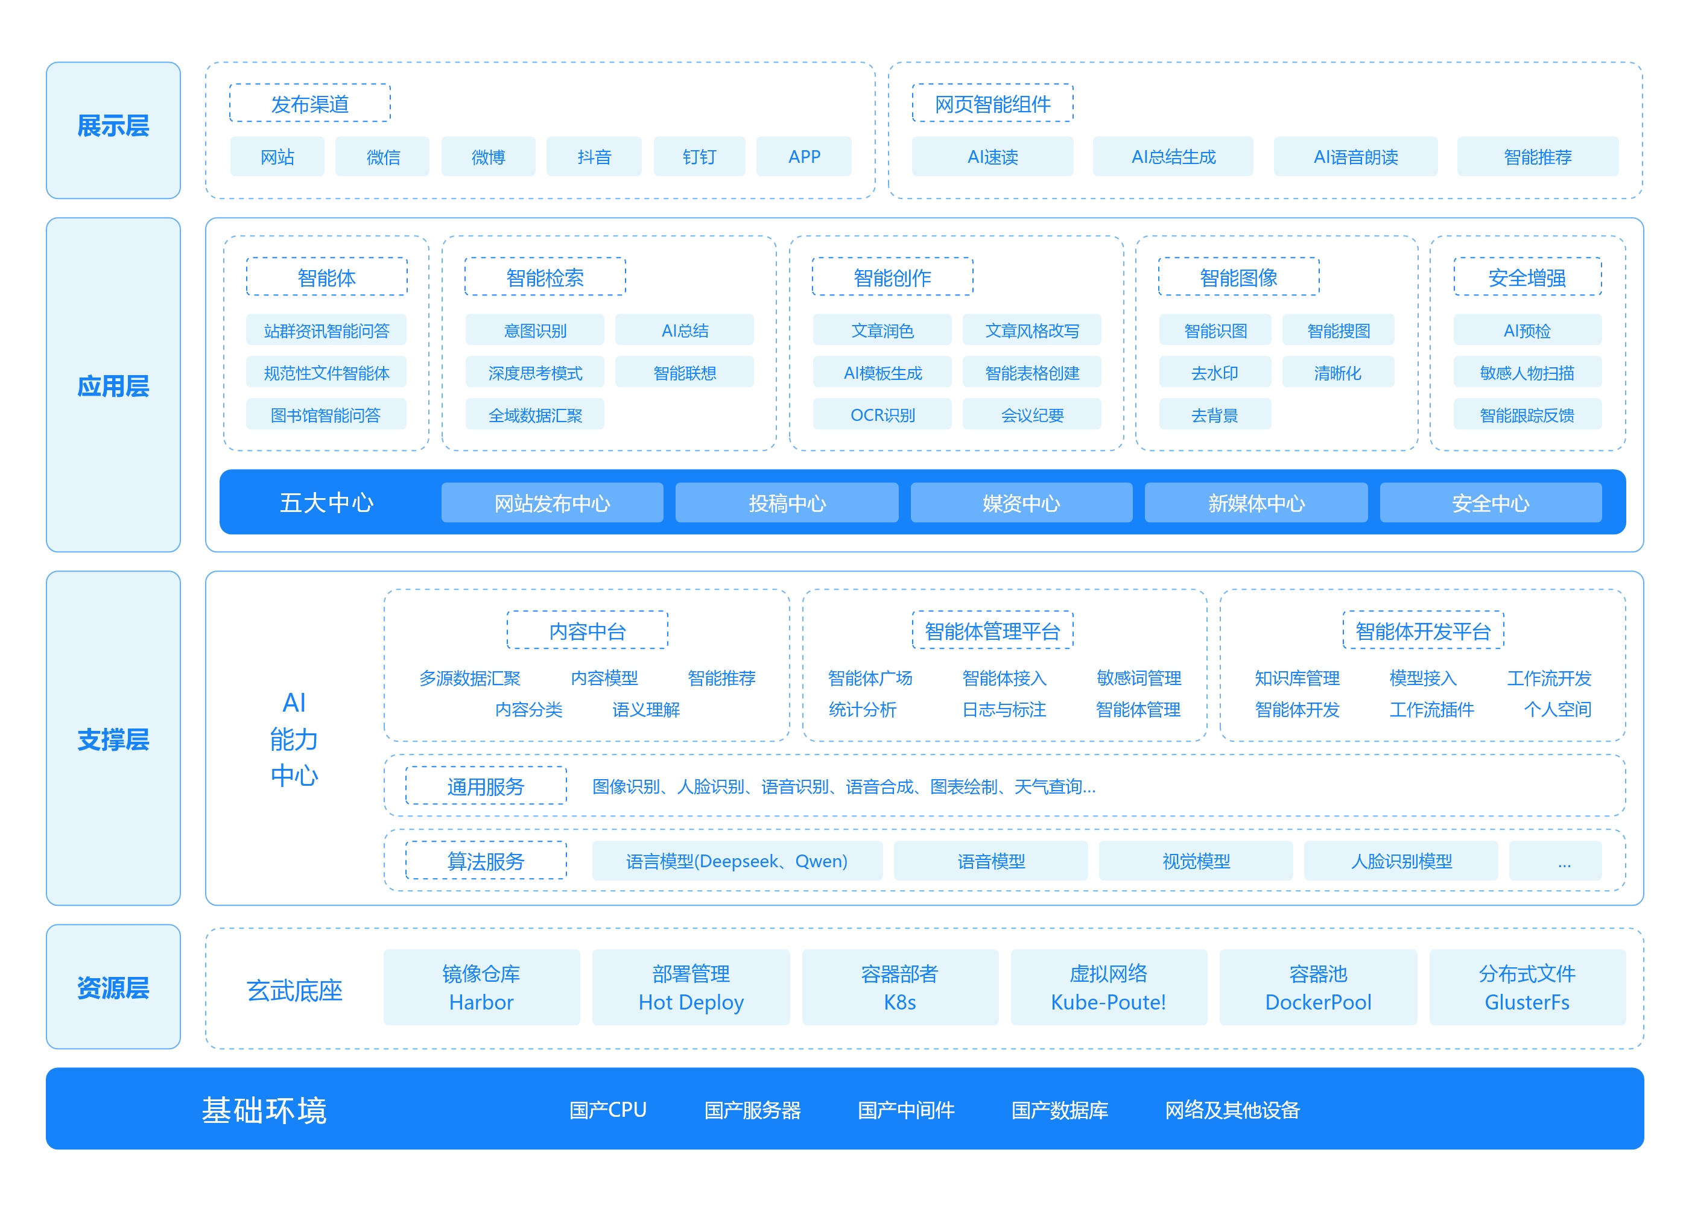The image size is (1689, 1223).
Task: Open the 新媒体中心 block
Action: click(1255, 503)
